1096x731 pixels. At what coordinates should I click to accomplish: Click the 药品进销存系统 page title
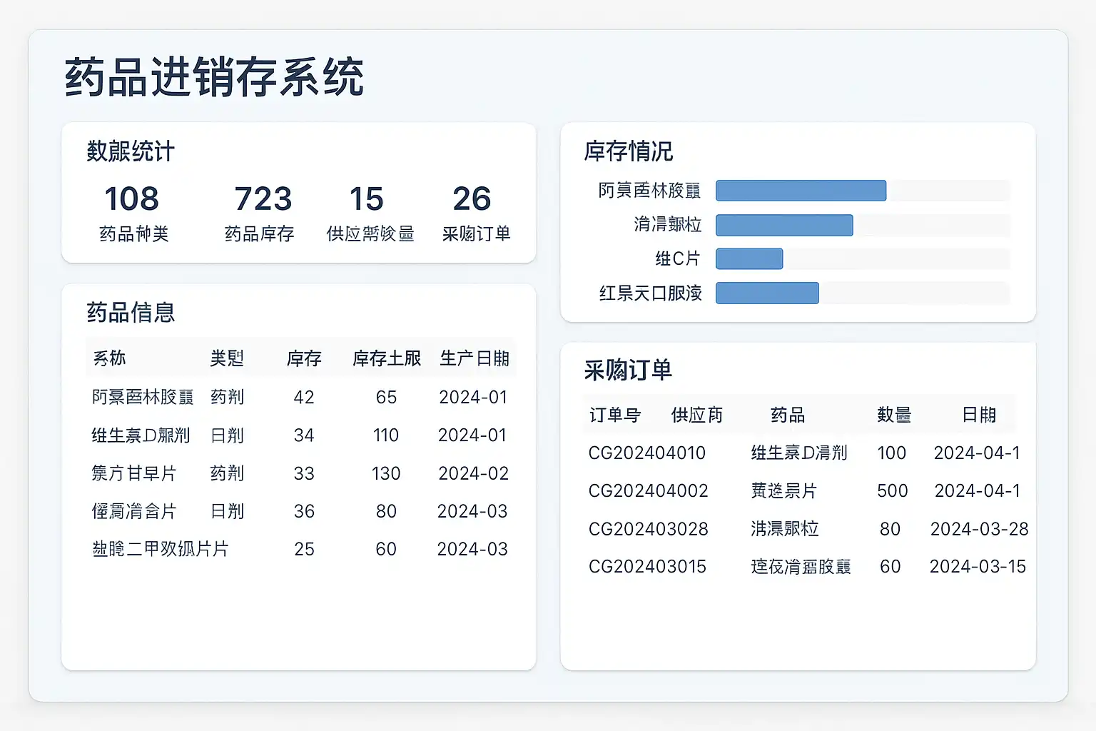214,77
